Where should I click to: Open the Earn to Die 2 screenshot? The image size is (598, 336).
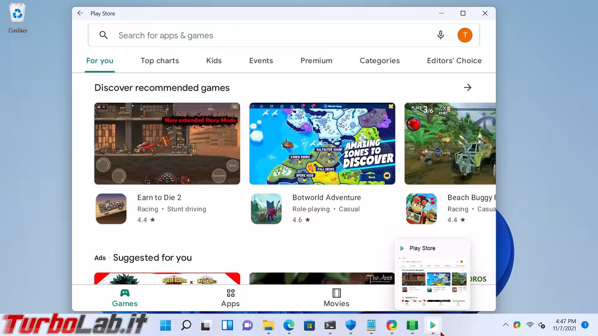click(x=167, y=143)
